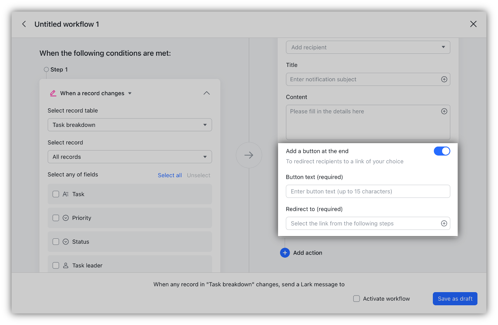Focus the Redirect to link field
This screenshot has height=325, width=498.
click(x=368, y=223)
